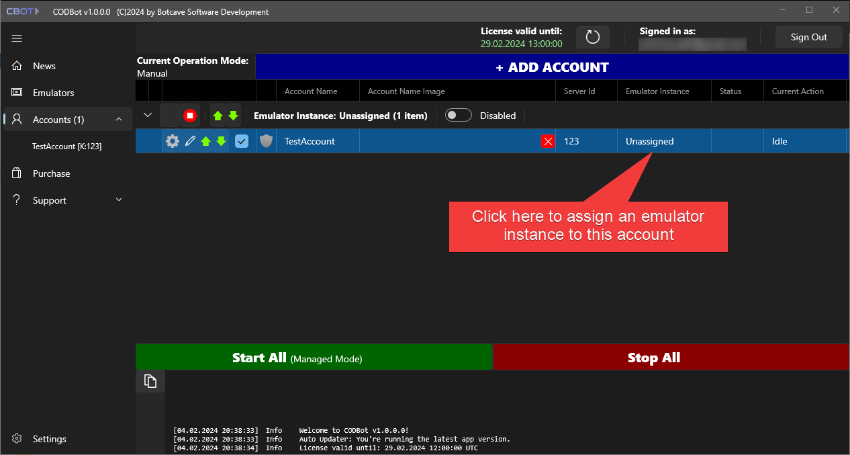Open TestAccount settings gear icon
Viewport: 850px width, 455px height.
coord(173,141)
